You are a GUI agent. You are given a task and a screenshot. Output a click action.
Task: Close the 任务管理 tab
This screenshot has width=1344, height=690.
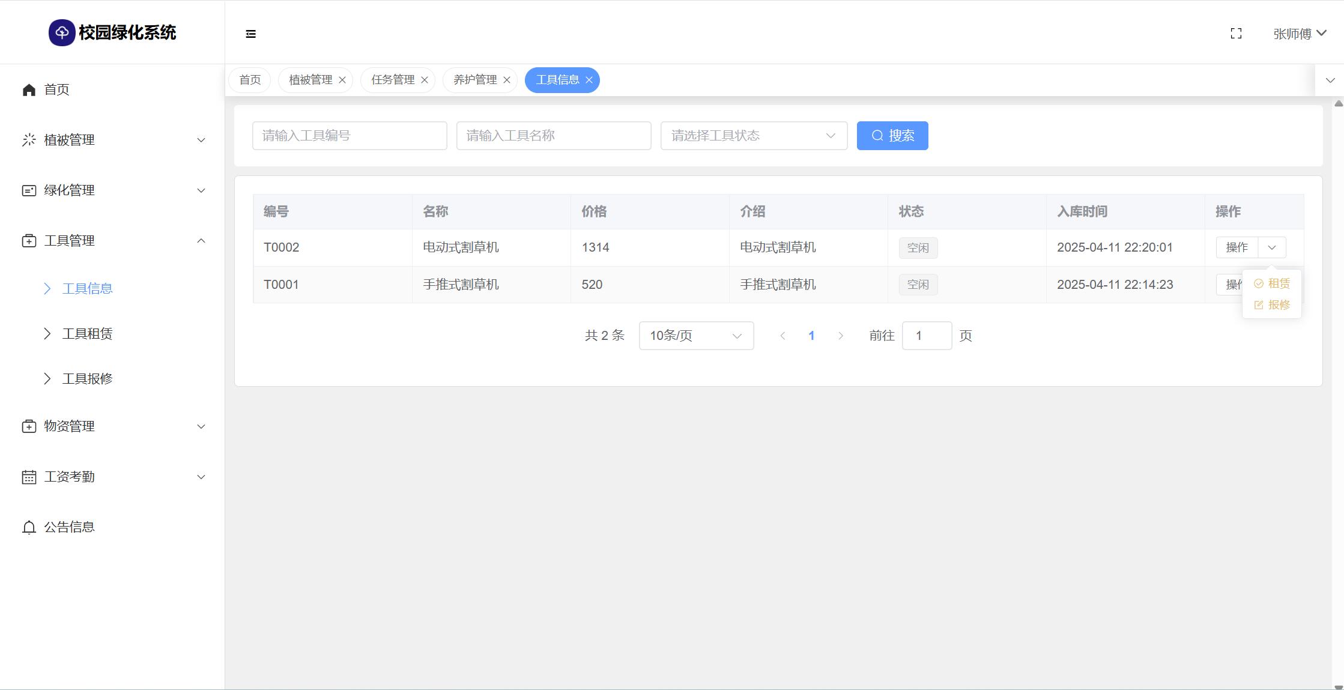pyautogui.click(x=425, y=80)
